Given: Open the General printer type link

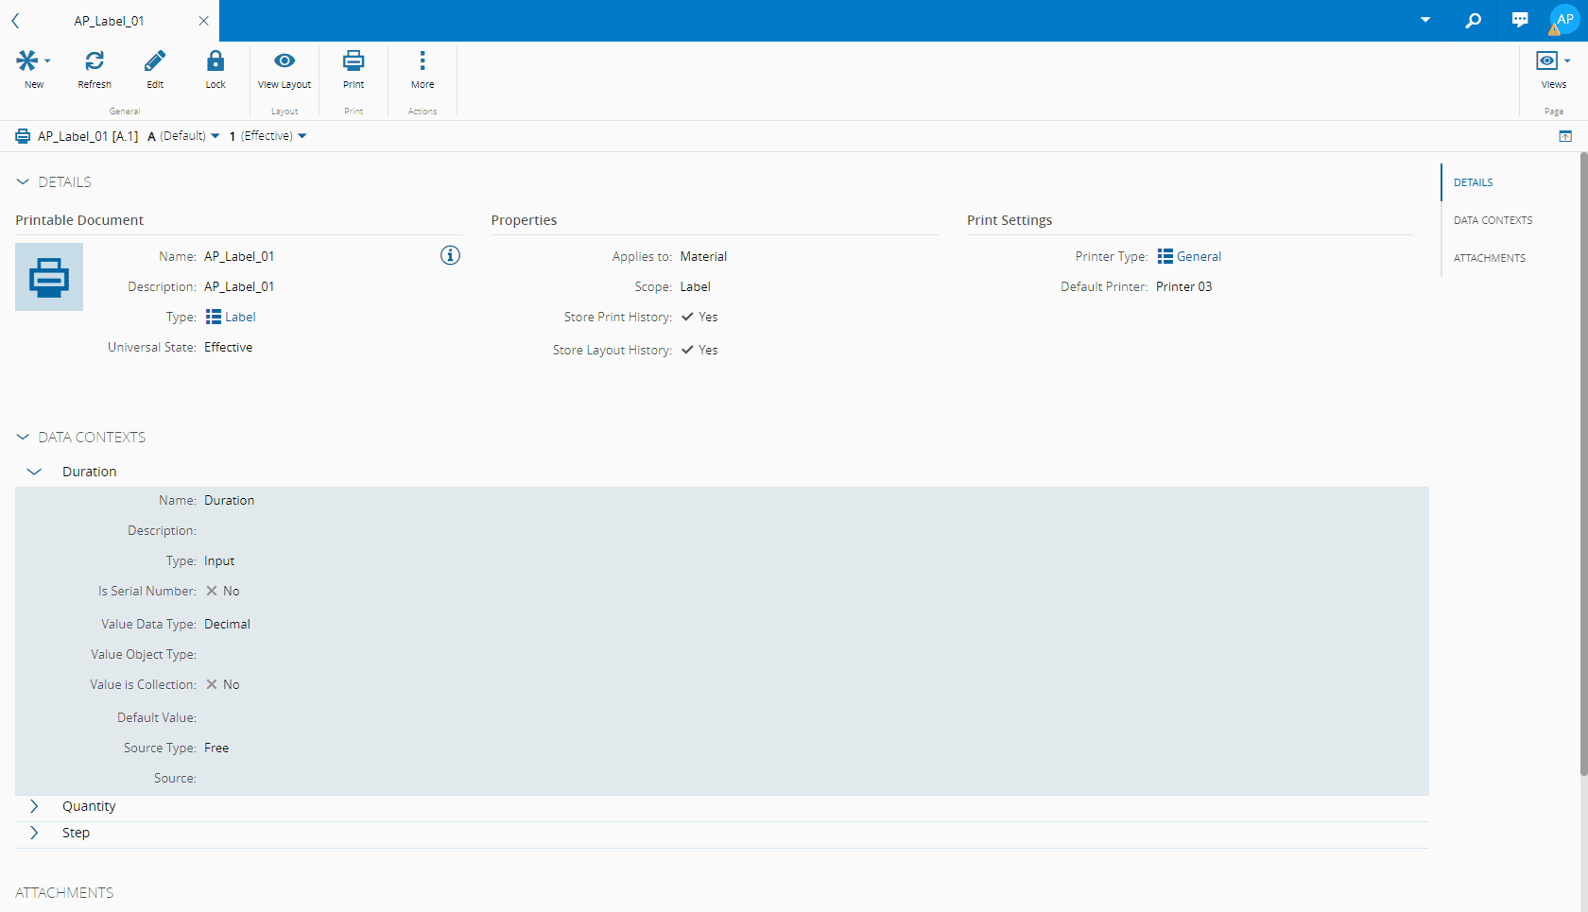Looking at the screenshot, I should (x=1199, y=256).
